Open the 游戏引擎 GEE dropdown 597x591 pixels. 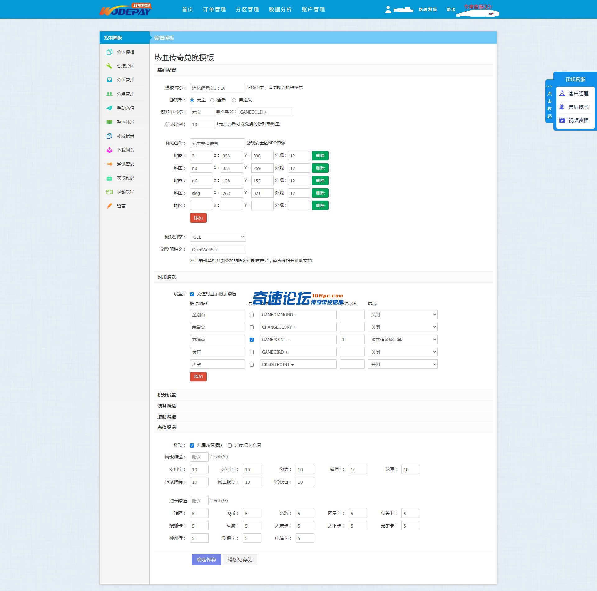pos(218,237)
